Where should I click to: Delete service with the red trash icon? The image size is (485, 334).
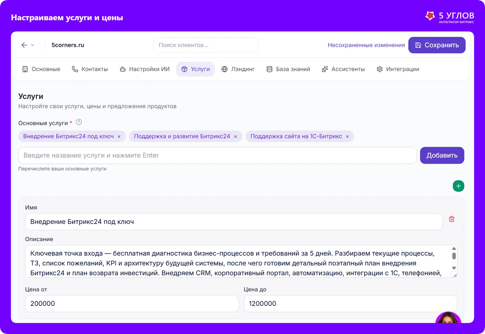452,219
